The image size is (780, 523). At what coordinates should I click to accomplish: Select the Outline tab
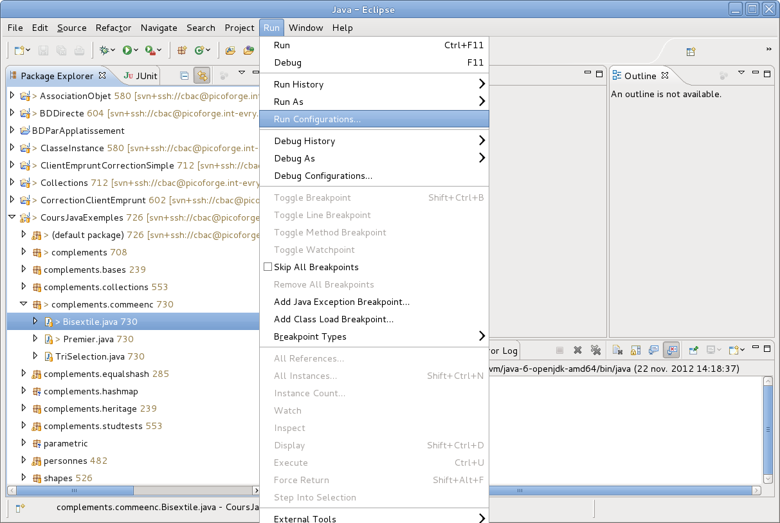(640, 76)
